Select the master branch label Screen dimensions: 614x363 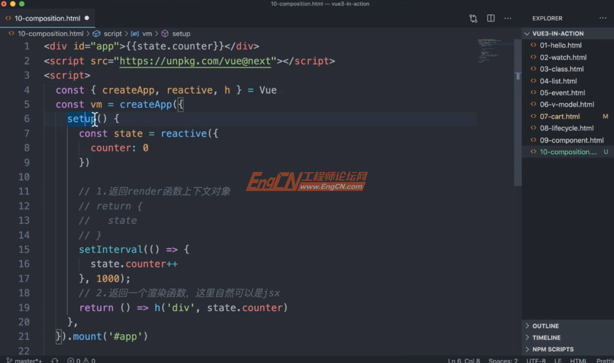tap(28, 360)
